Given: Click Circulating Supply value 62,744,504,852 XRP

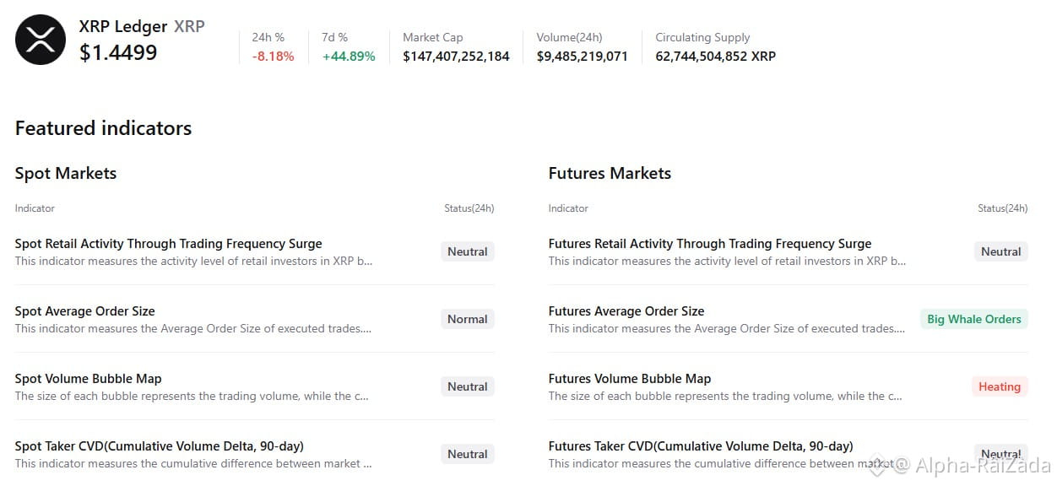Looking at the screenshot, I should click(x=716, y=57).
